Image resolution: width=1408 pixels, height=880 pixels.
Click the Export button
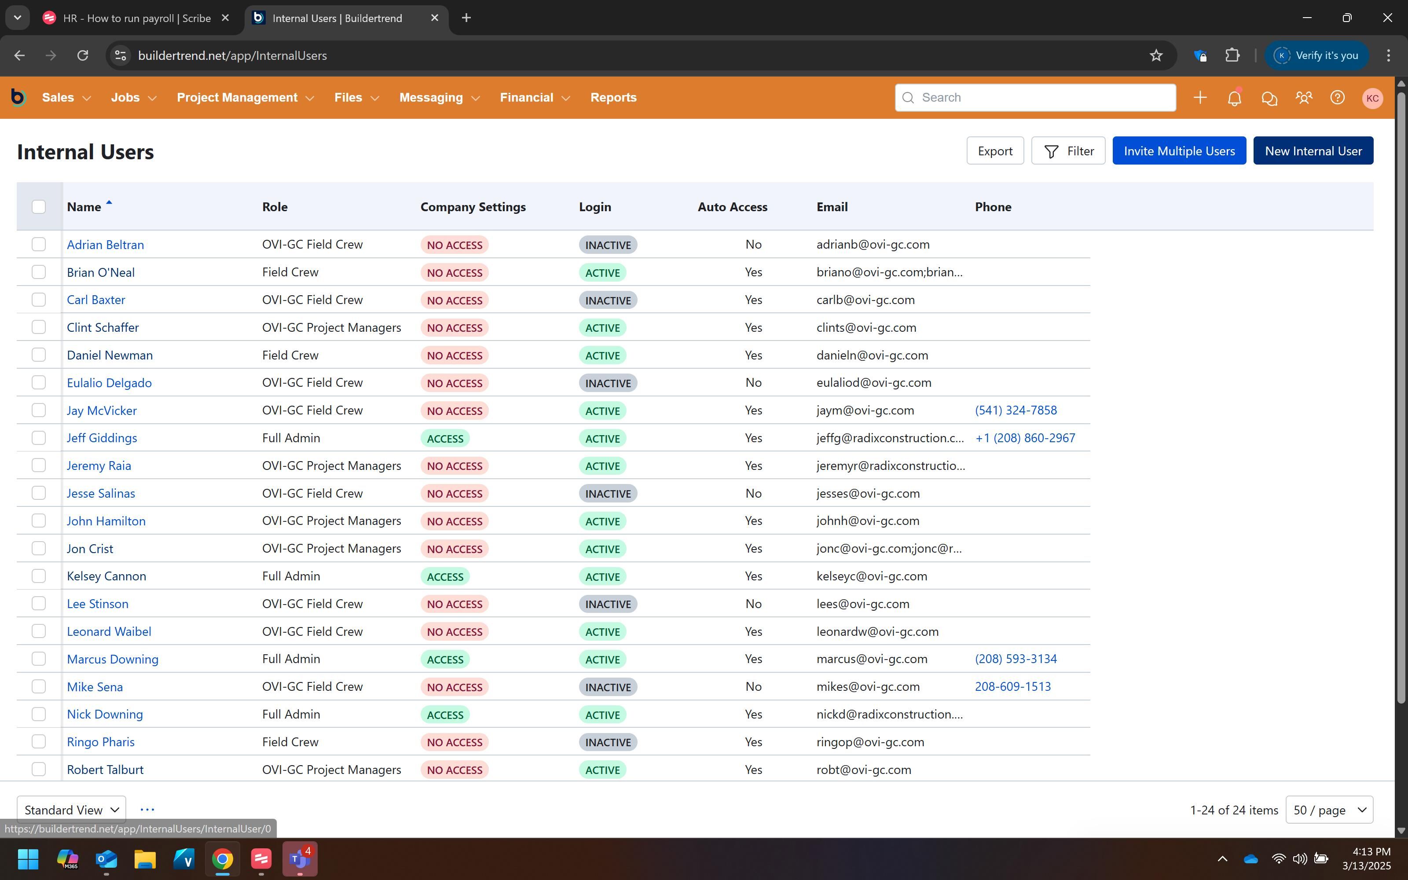tap(995, 151)
